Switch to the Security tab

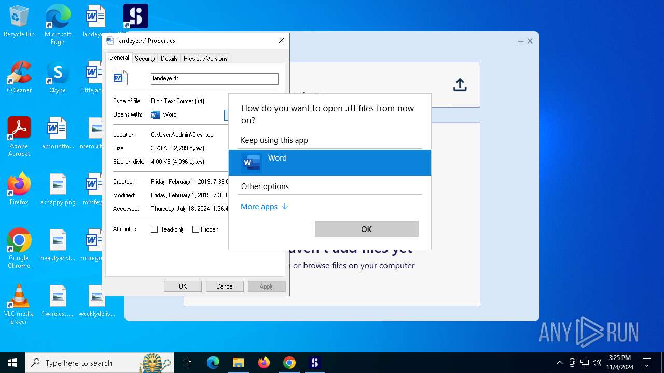coord(145,59)
